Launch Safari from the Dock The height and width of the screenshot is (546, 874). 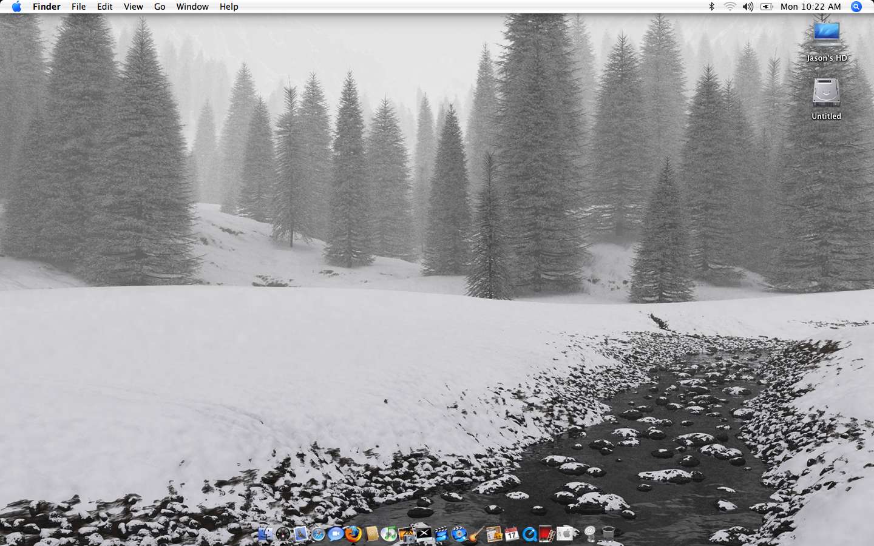(x=318, y=534)
